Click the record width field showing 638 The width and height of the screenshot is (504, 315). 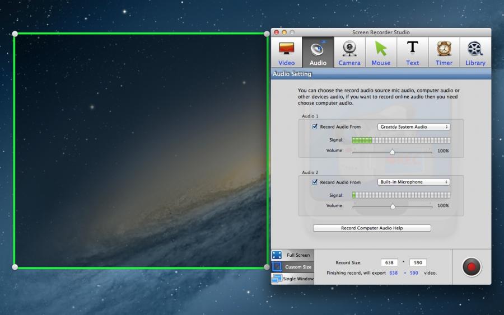click(389, 262)
